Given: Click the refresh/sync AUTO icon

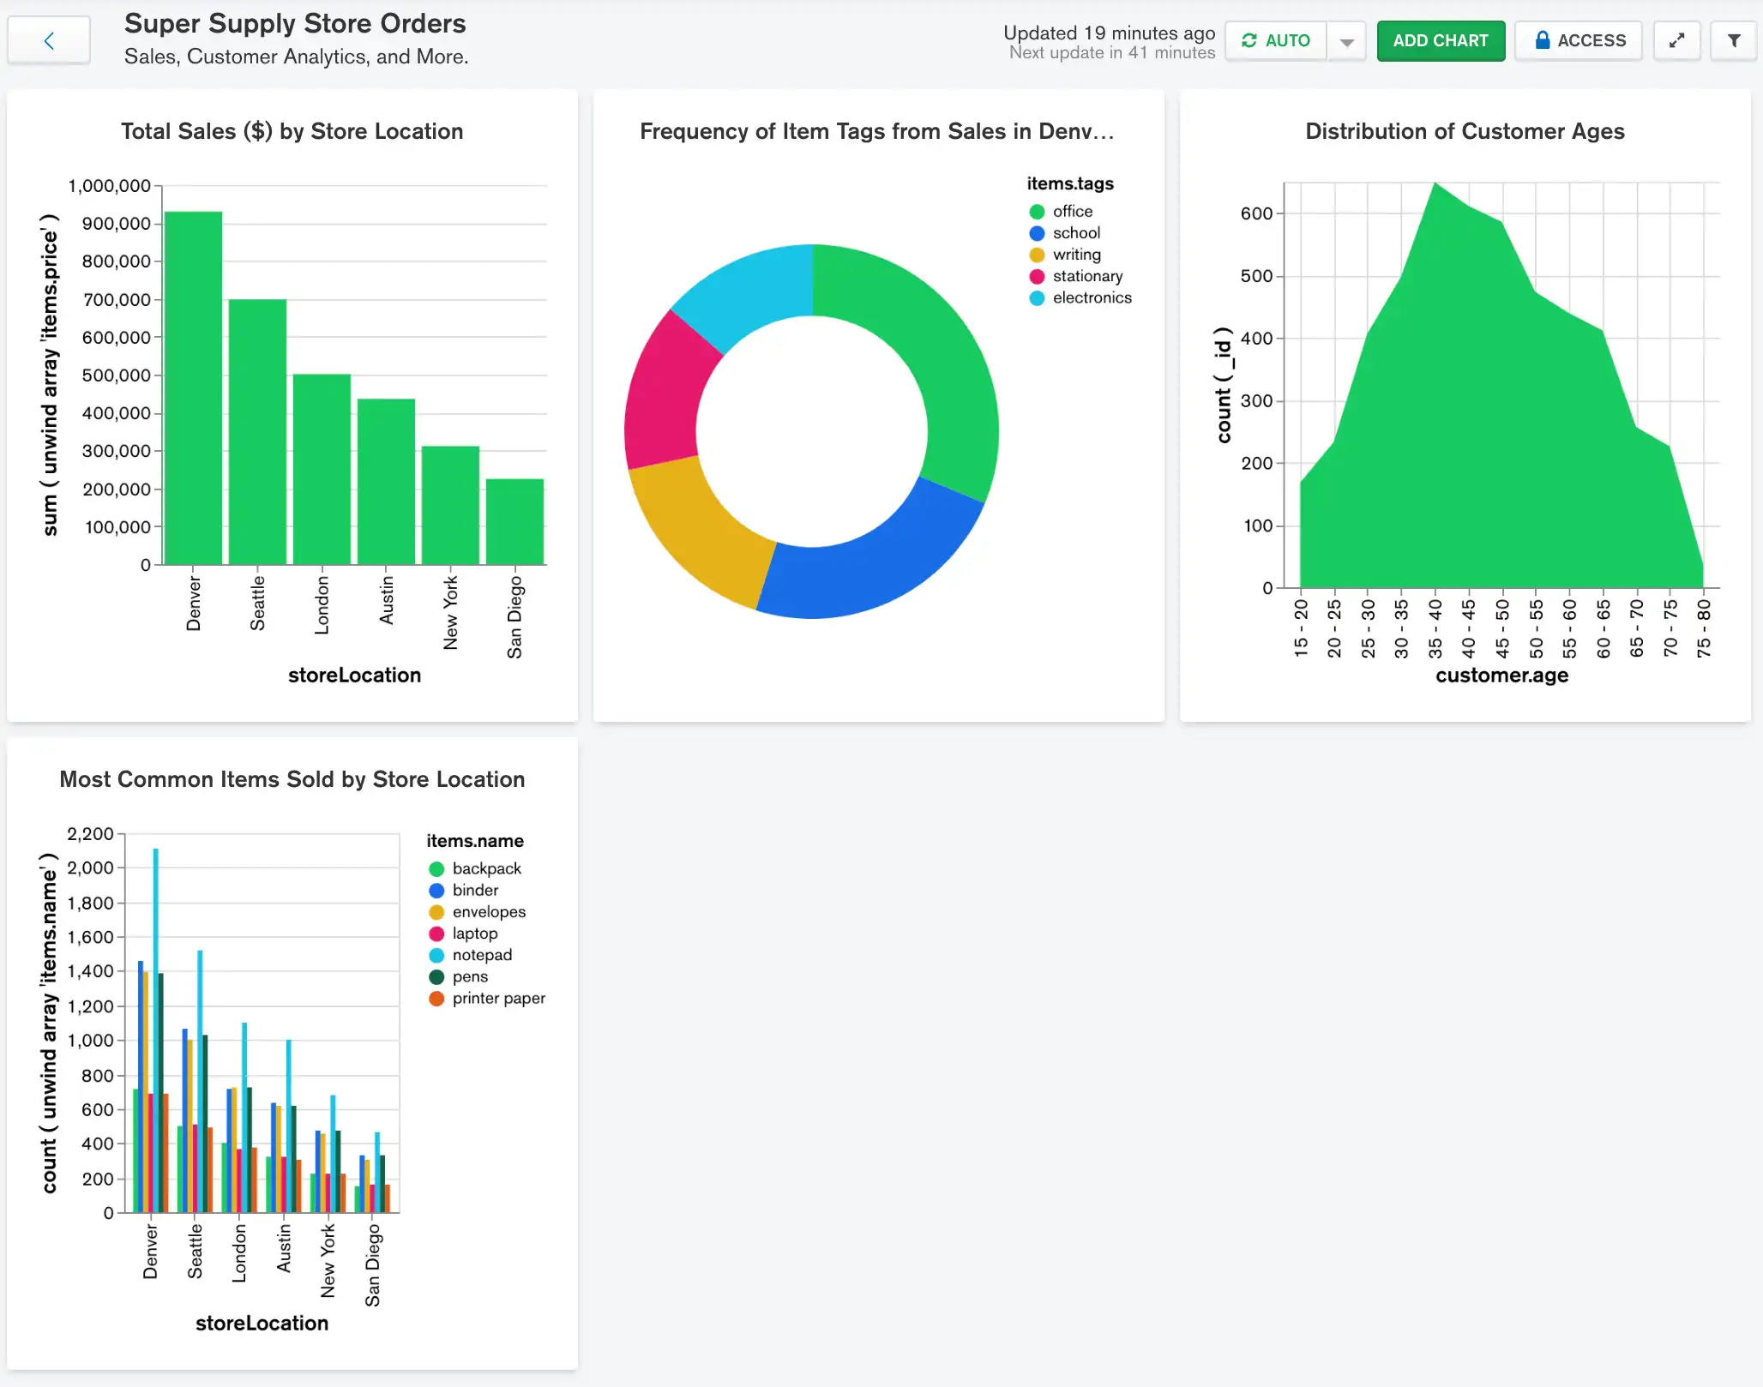Looking at the screenshot, I should 1249,40.
